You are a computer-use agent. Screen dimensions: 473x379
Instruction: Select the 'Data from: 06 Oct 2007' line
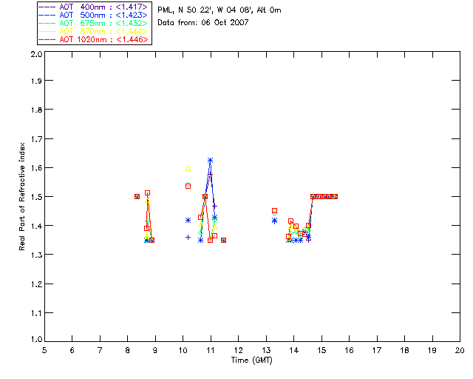tap(203, 22)
